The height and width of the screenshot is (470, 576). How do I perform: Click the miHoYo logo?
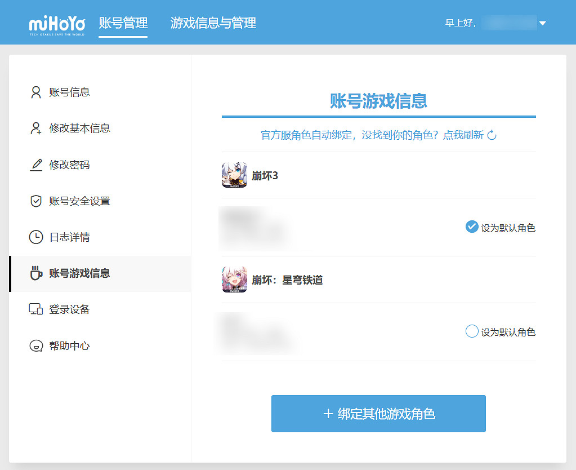[57, 25]
